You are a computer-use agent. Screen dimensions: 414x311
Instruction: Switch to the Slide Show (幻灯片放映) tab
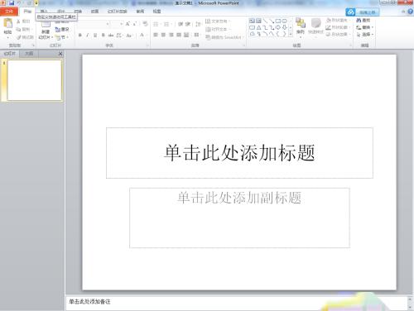(x=118, y=12)
